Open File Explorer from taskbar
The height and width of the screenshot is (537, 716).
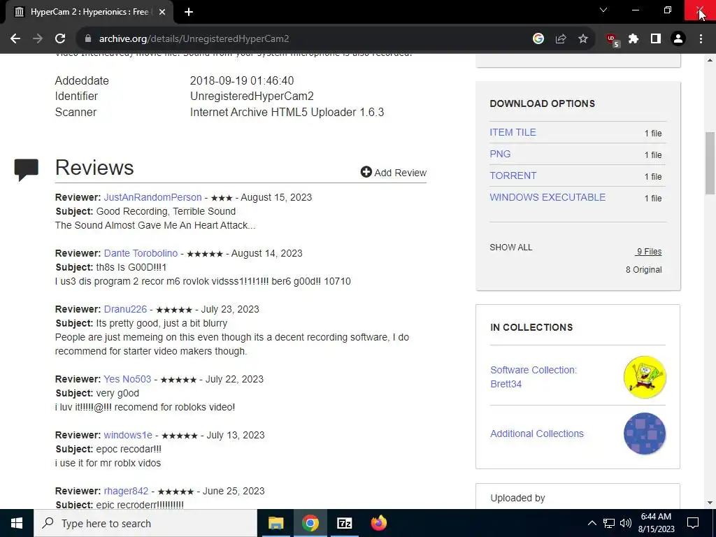[275, 523]
